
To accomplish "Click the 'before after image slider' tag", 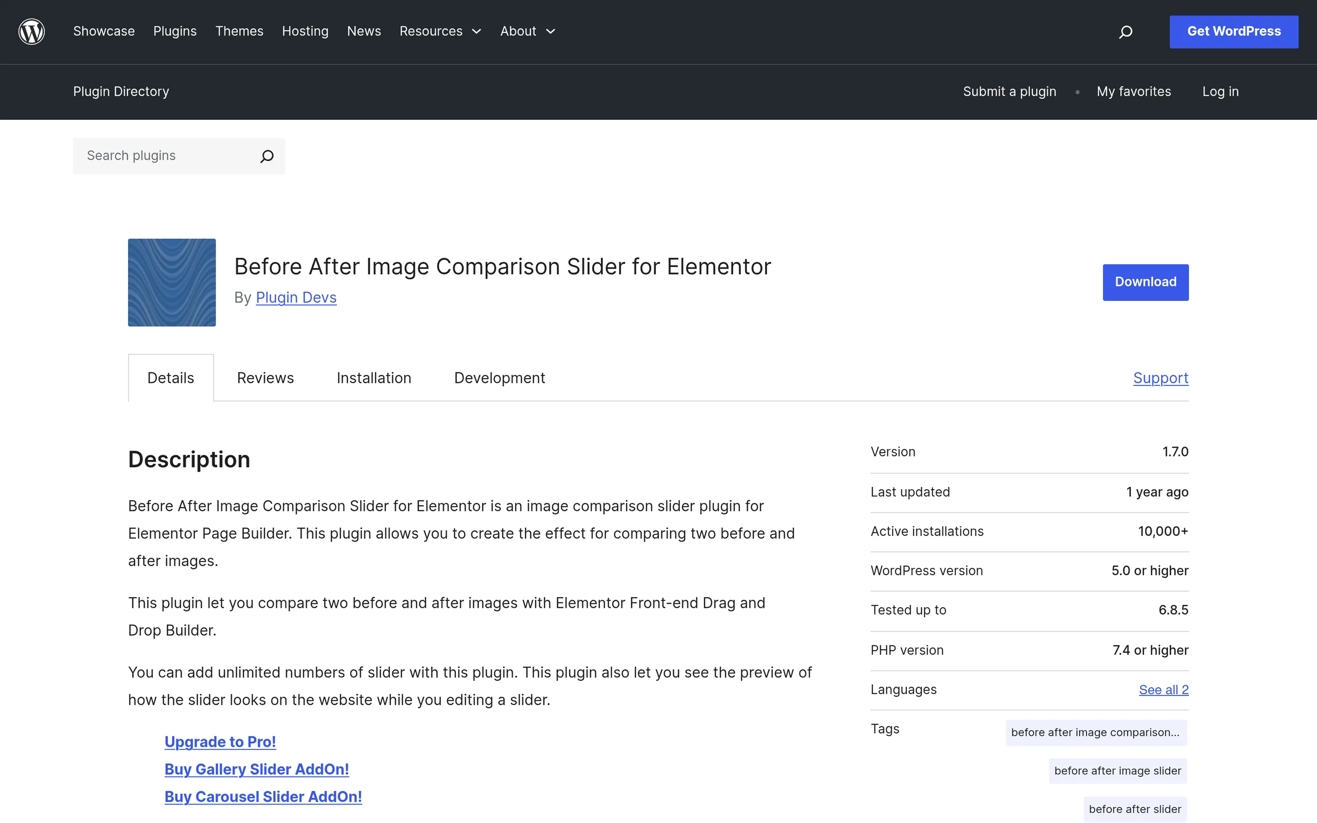I will 1118,771.
